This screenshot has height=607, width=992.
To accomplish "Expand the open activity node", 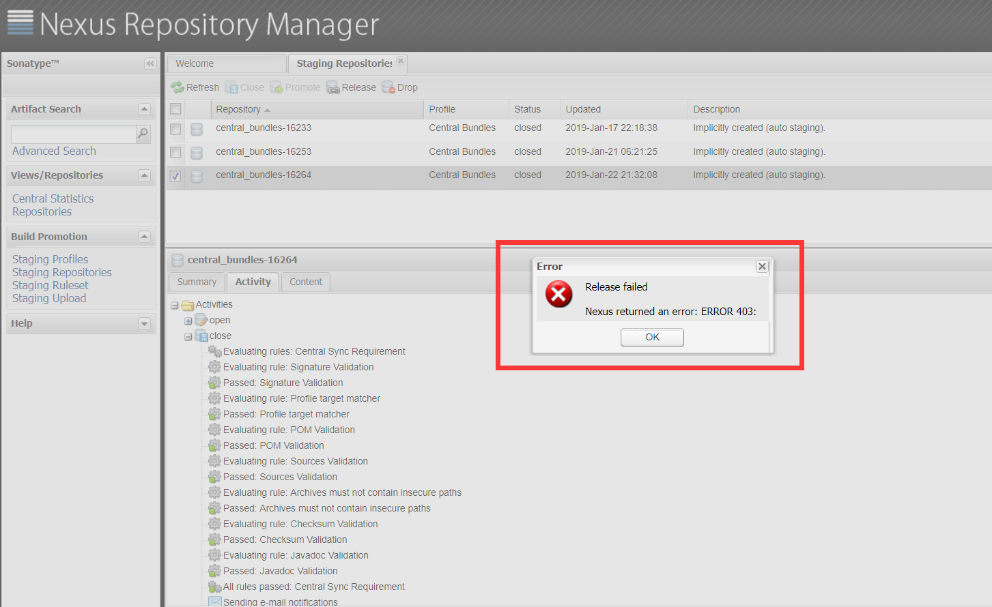I will 188,321.
